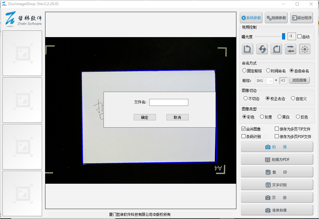Viewport: 319px width, 219px height.
Task: Enable the 自动 auto exposure checkbox
Action: 300,36
